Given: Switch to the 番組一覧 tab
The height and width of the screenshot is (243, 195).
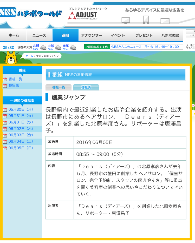Looking at the screenshot, I should (58, 88).
